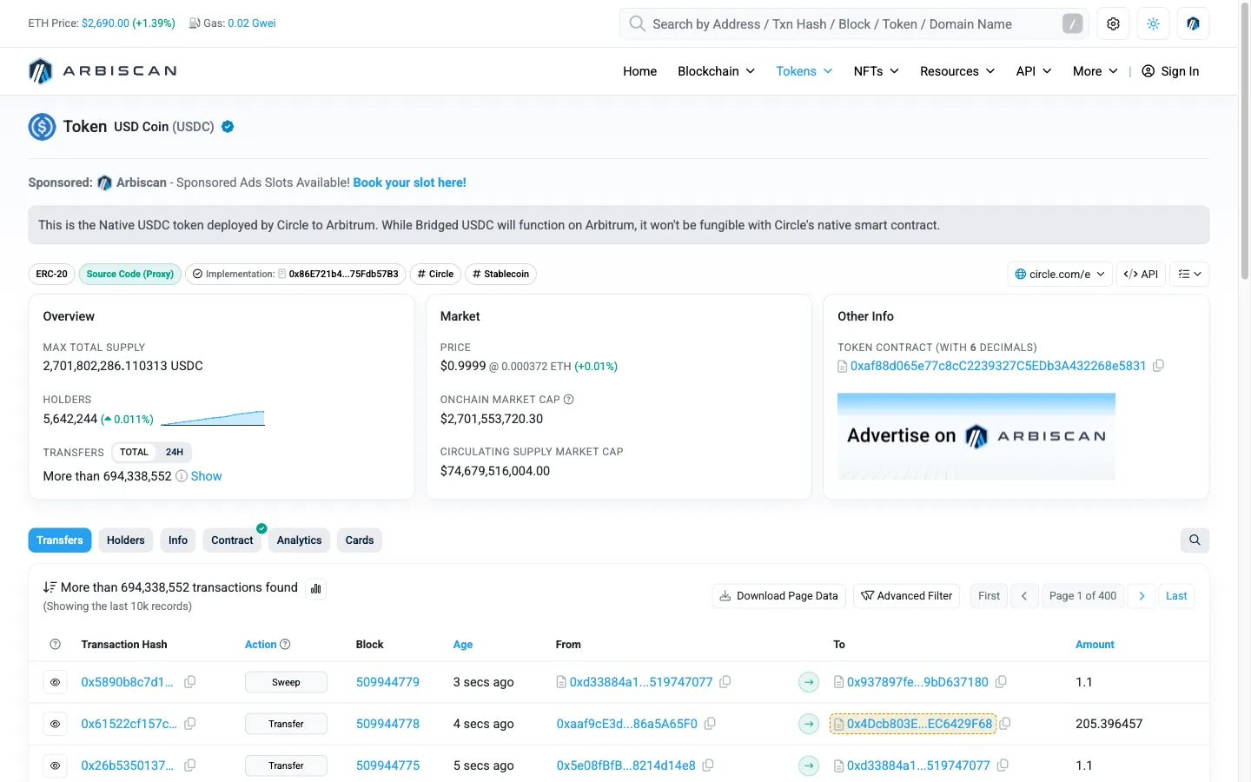Go to next page arrow
This screenshot has width=1251, height=782.
click(1142, 596)
